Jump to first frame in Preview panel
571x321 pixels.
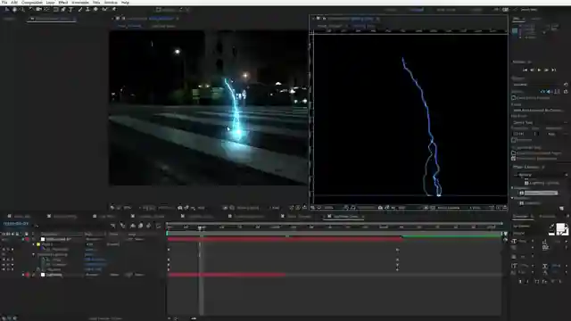(x=525, y=70)
